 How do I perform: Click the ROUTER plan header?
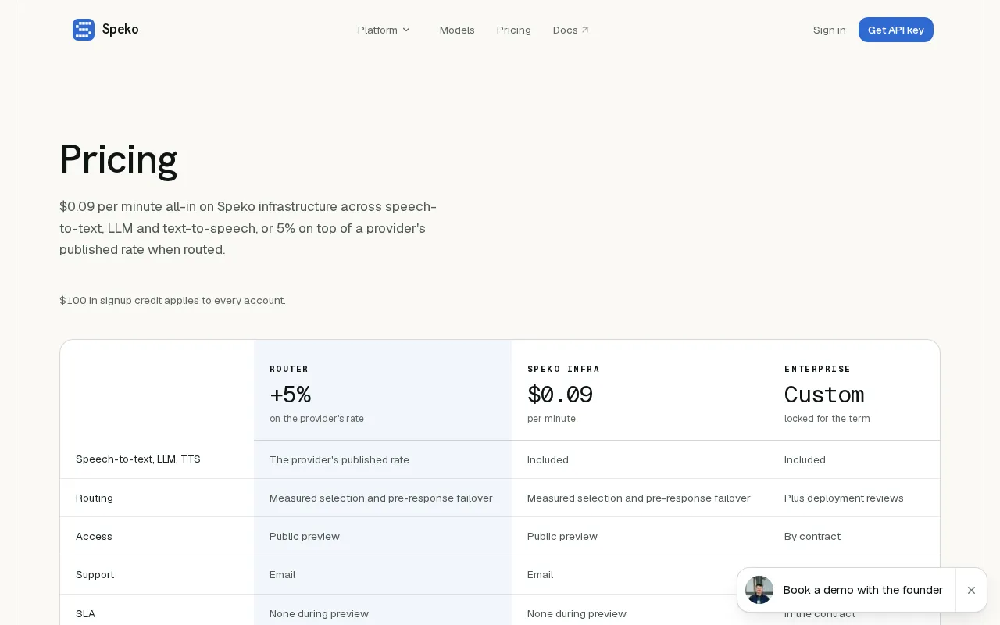(289, 369)
